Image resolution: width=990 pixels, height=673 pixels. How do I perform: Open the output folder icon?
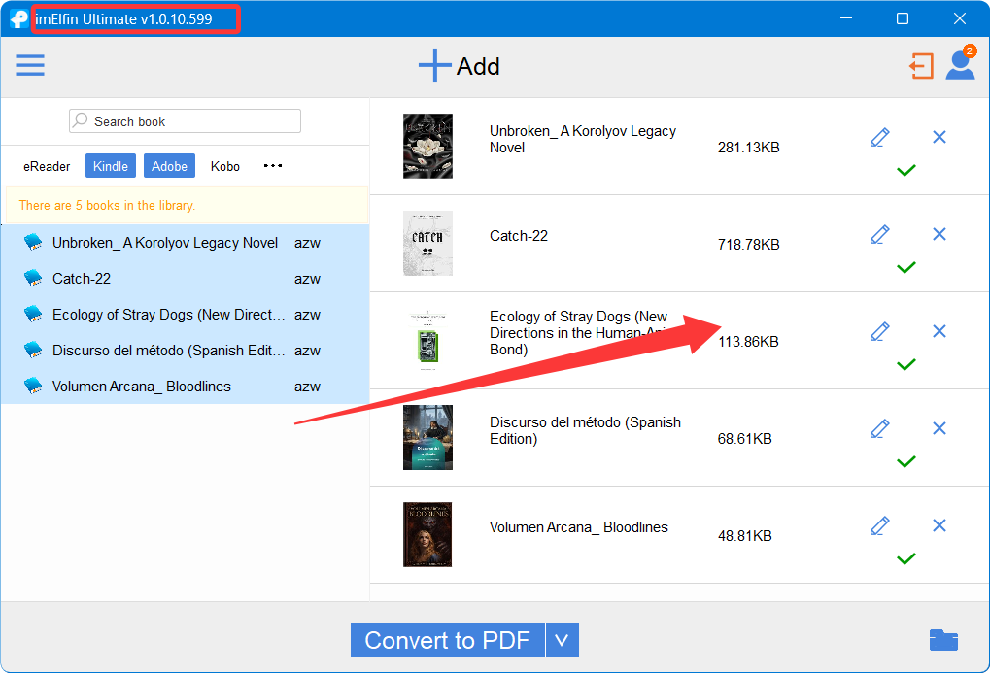click(943, 640)
